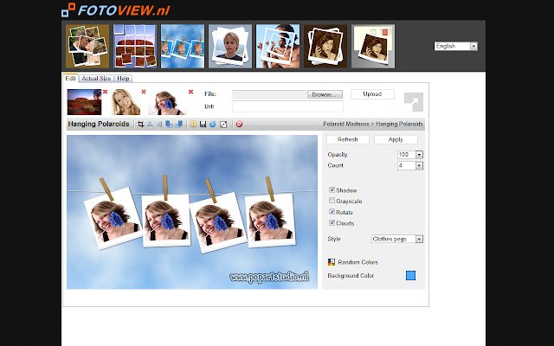The width and height of the screenshot is (554, 346).
Task: Select the desert landscape uploaded thumbnail
Action: (85, 102)
